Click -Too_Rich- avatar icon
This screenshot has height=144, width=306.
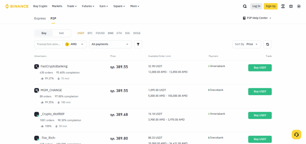coord(36,138)
